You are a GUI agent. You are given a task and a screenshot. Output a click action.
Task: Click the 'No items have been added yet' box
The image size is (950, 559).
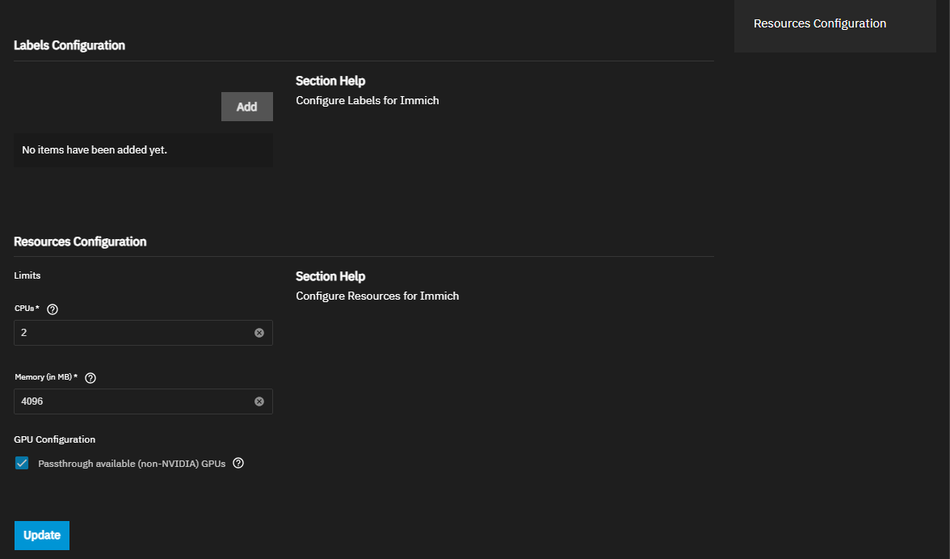[x=143, y=150]
